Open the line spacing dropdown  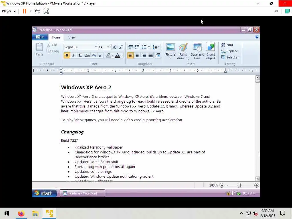[156, 47]
